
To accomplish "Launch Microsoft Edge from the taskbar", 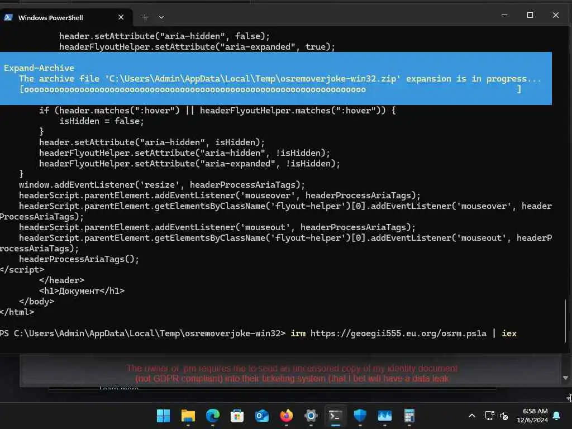I will pyautogui.click(x=213, y=416).
